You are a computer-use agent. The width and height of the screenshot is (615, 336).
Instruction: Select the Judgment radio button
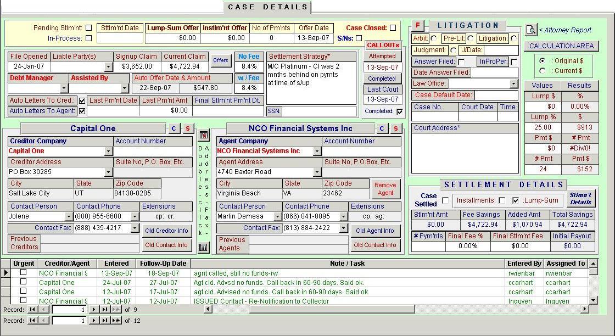(x=453, y=50)
